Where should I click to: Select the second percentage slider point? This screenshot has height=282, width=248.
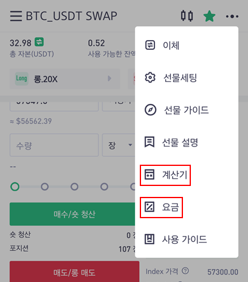(x=44, y=187)
